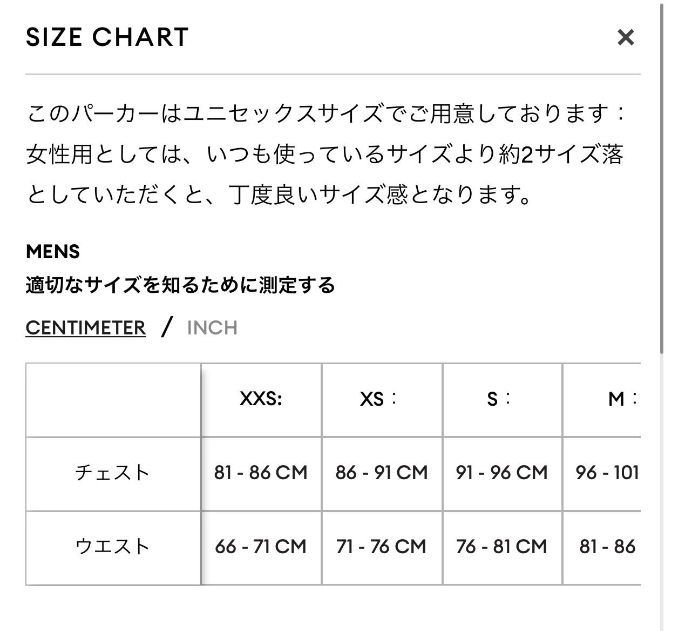Click M chest value 96 - 101
692x631 pixels.
coord(607,473)
